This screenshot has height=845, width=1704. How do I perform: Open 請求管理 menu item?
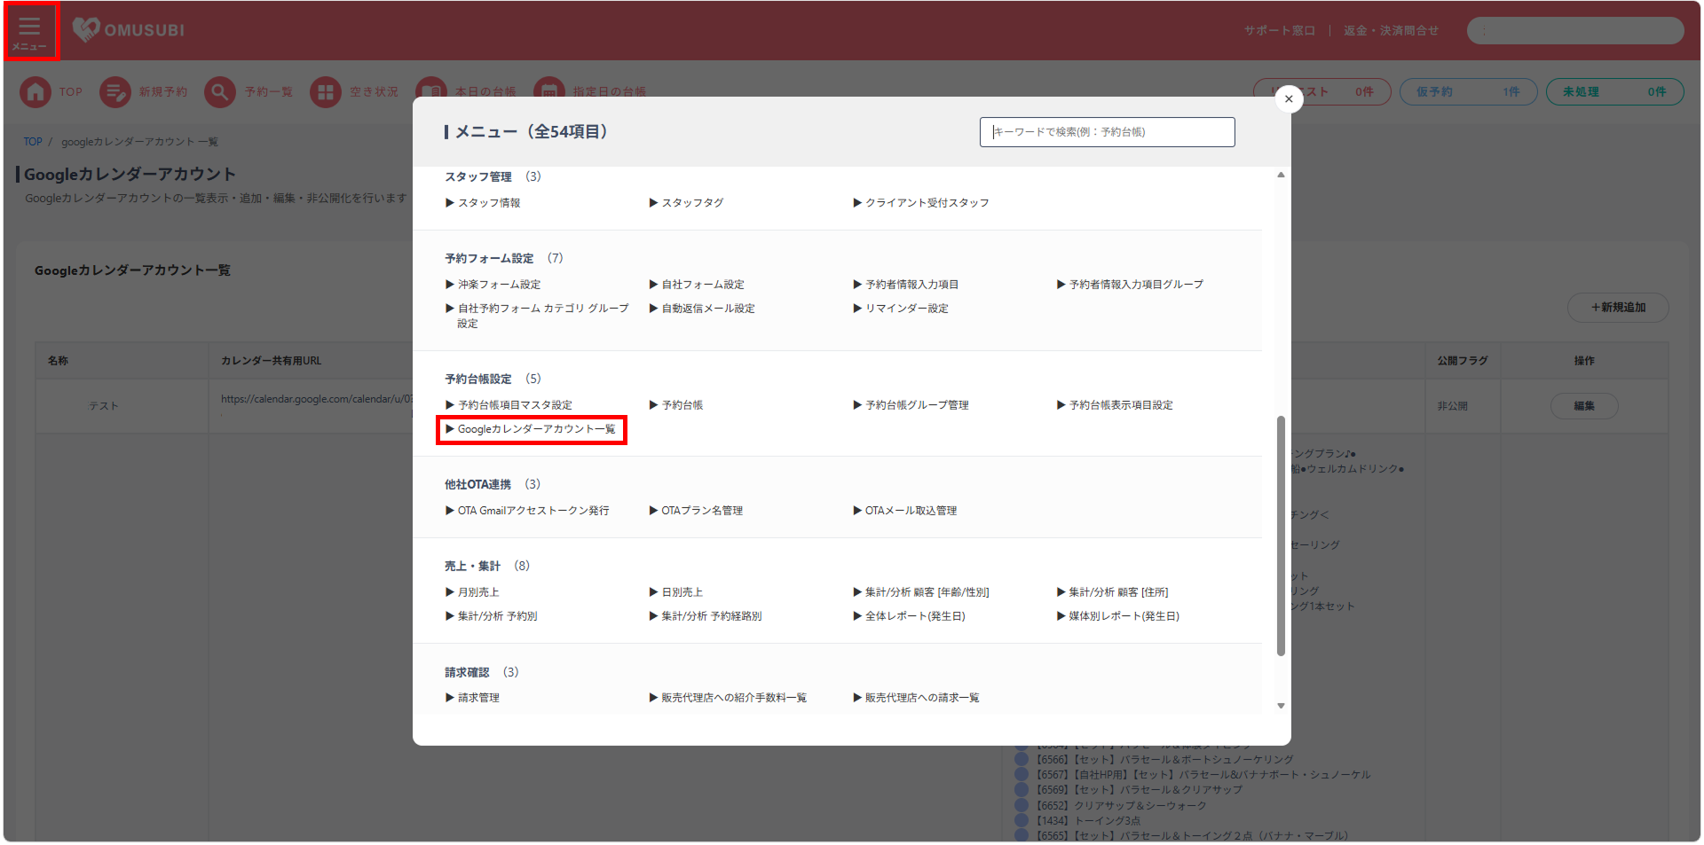(x=472, y=698)
